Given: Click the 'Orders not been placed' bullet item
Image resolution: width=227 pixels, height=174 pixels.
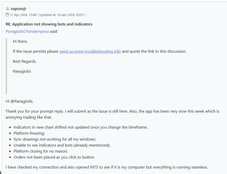Looking at the screenshot, I should [x=54, y=157].
